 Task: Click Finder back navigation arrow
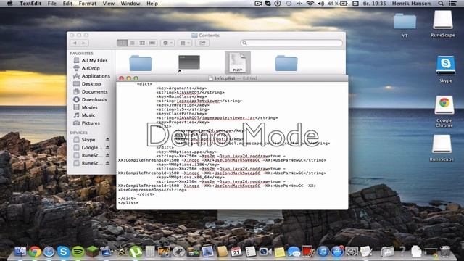click(75, 43)
